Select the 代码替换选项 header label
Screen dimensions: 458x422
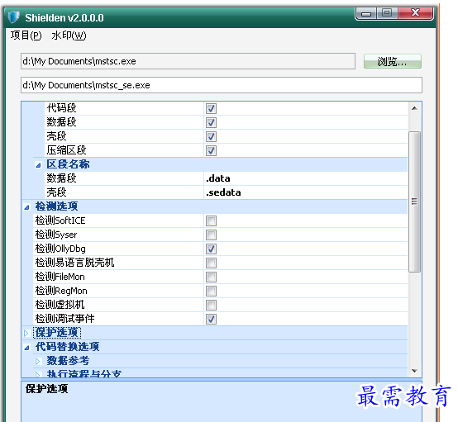click(x=68, y=347)
